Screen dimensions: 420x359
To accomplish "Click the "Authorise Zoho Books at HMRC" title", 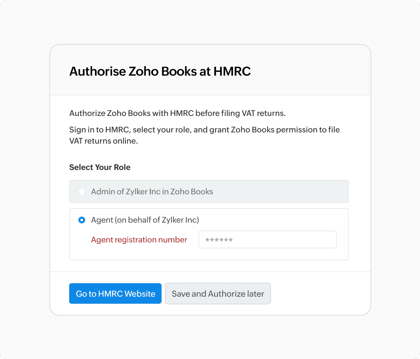I will coord(160,71).
